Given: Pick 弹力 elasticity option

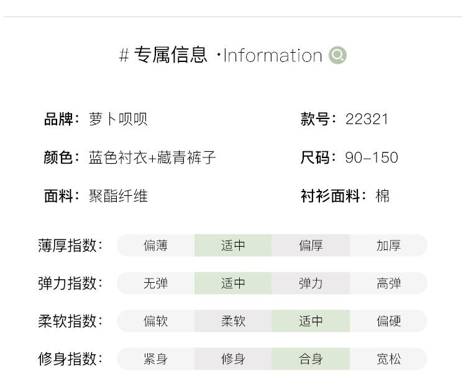Looking at the screenshot, I should [x=311, y=283].
